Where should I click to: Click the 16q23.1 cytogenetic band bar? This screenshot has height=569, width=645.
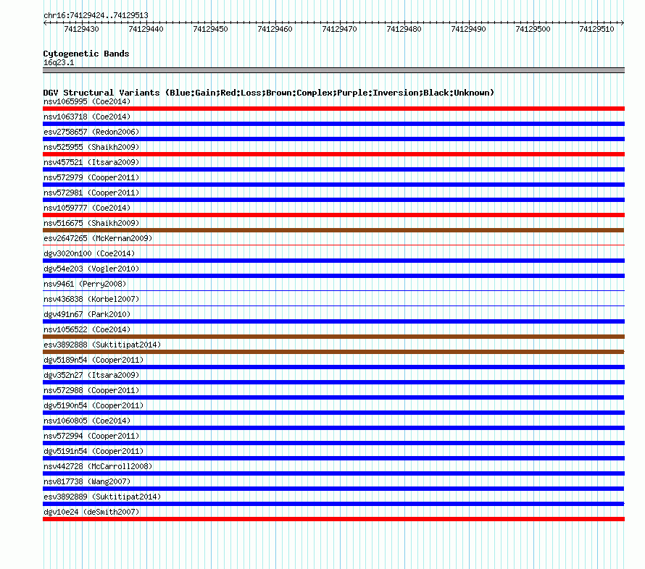[333, 70]
